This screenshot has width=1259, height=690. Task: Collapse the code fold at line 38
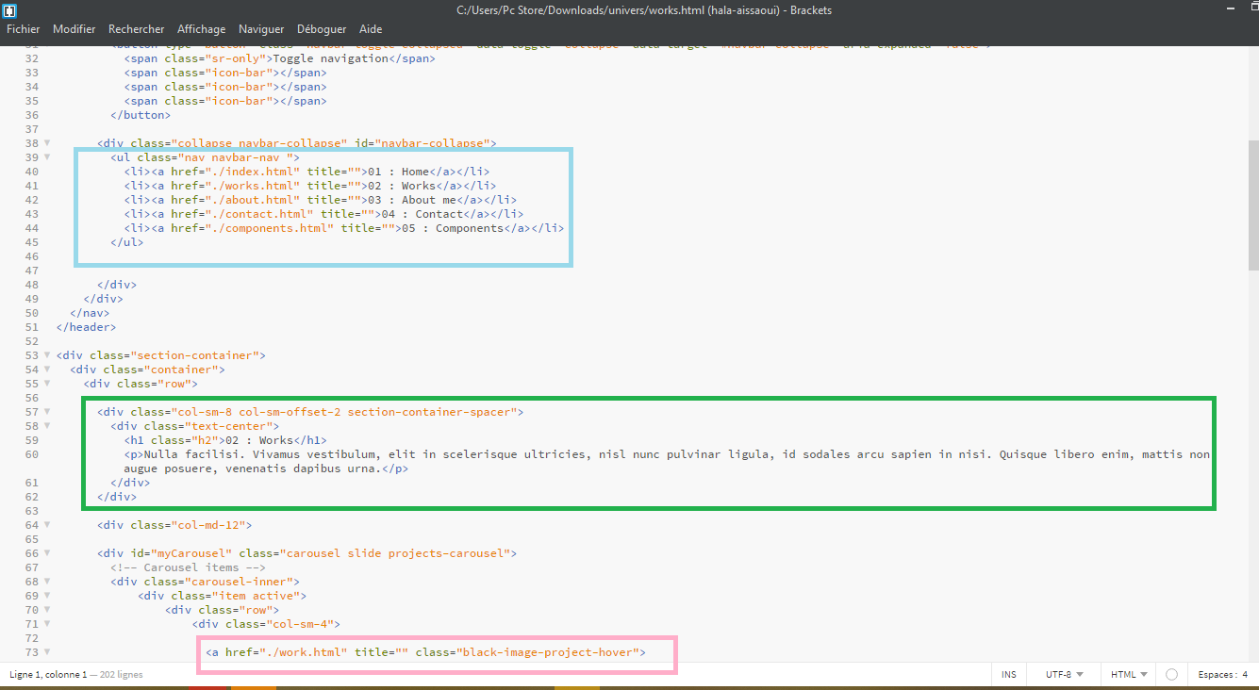click(x=46, y=143)
